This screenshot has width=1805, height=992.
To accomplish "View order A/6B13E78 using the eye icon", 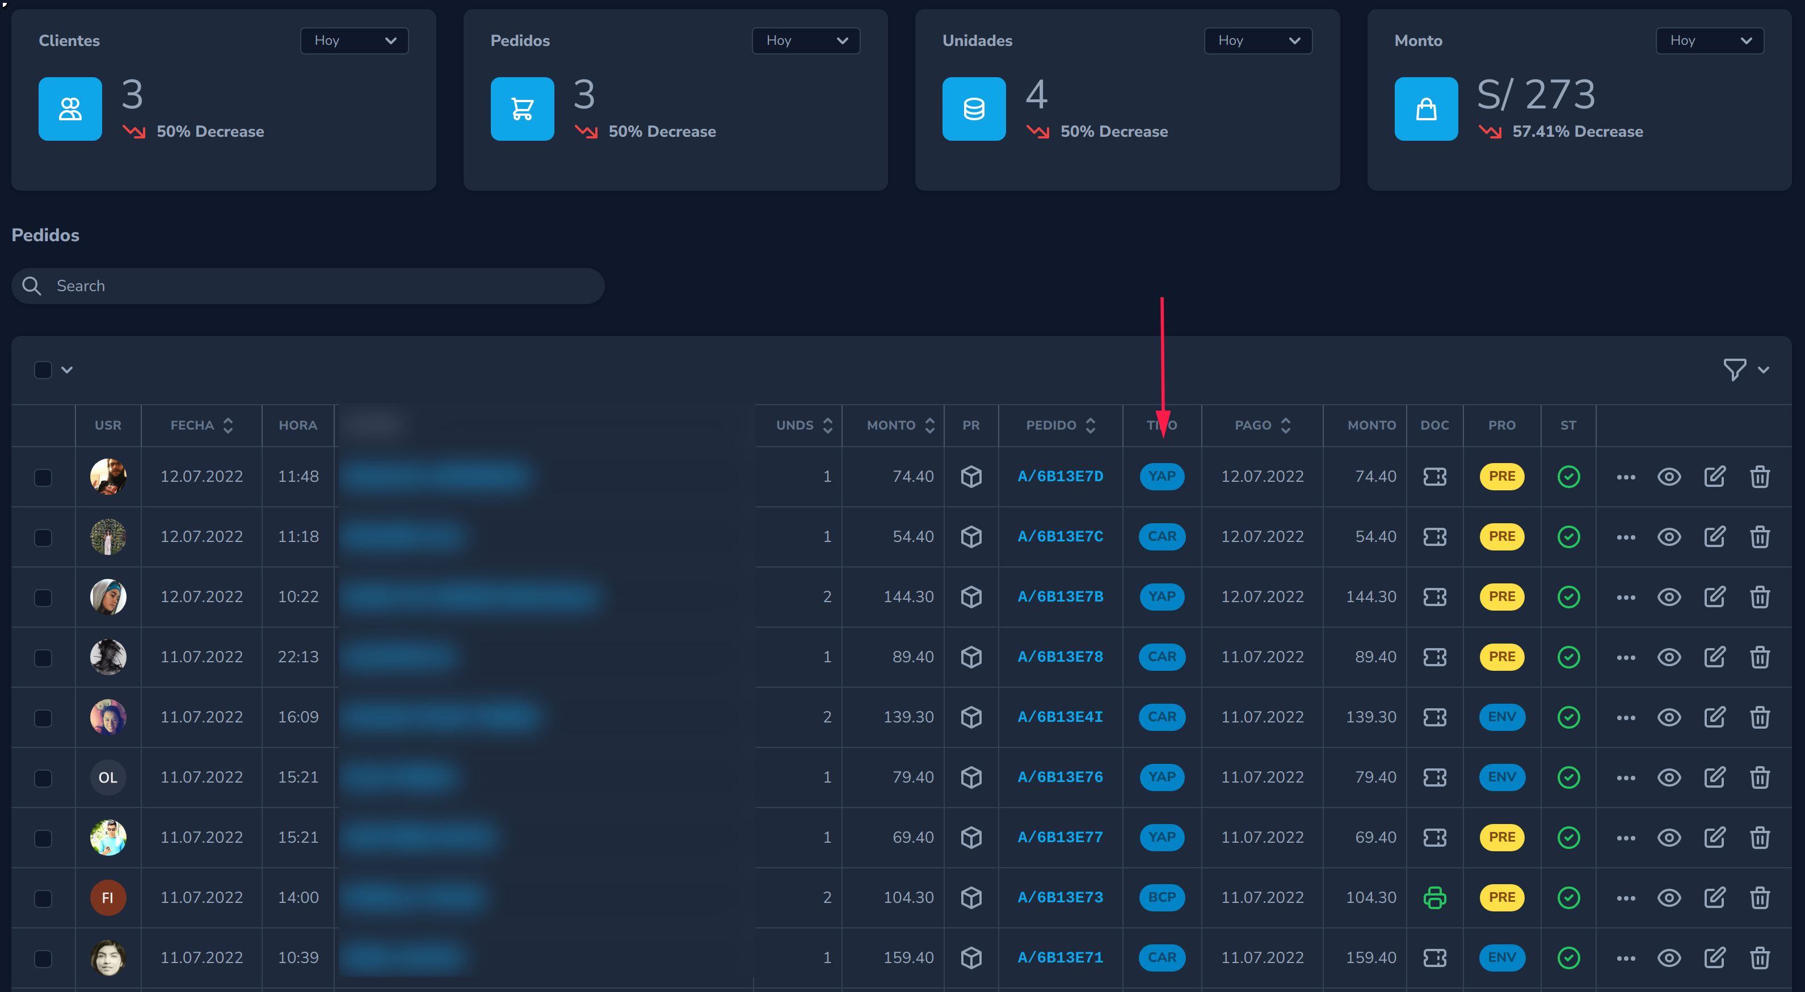I will [x=1669, y=657].
